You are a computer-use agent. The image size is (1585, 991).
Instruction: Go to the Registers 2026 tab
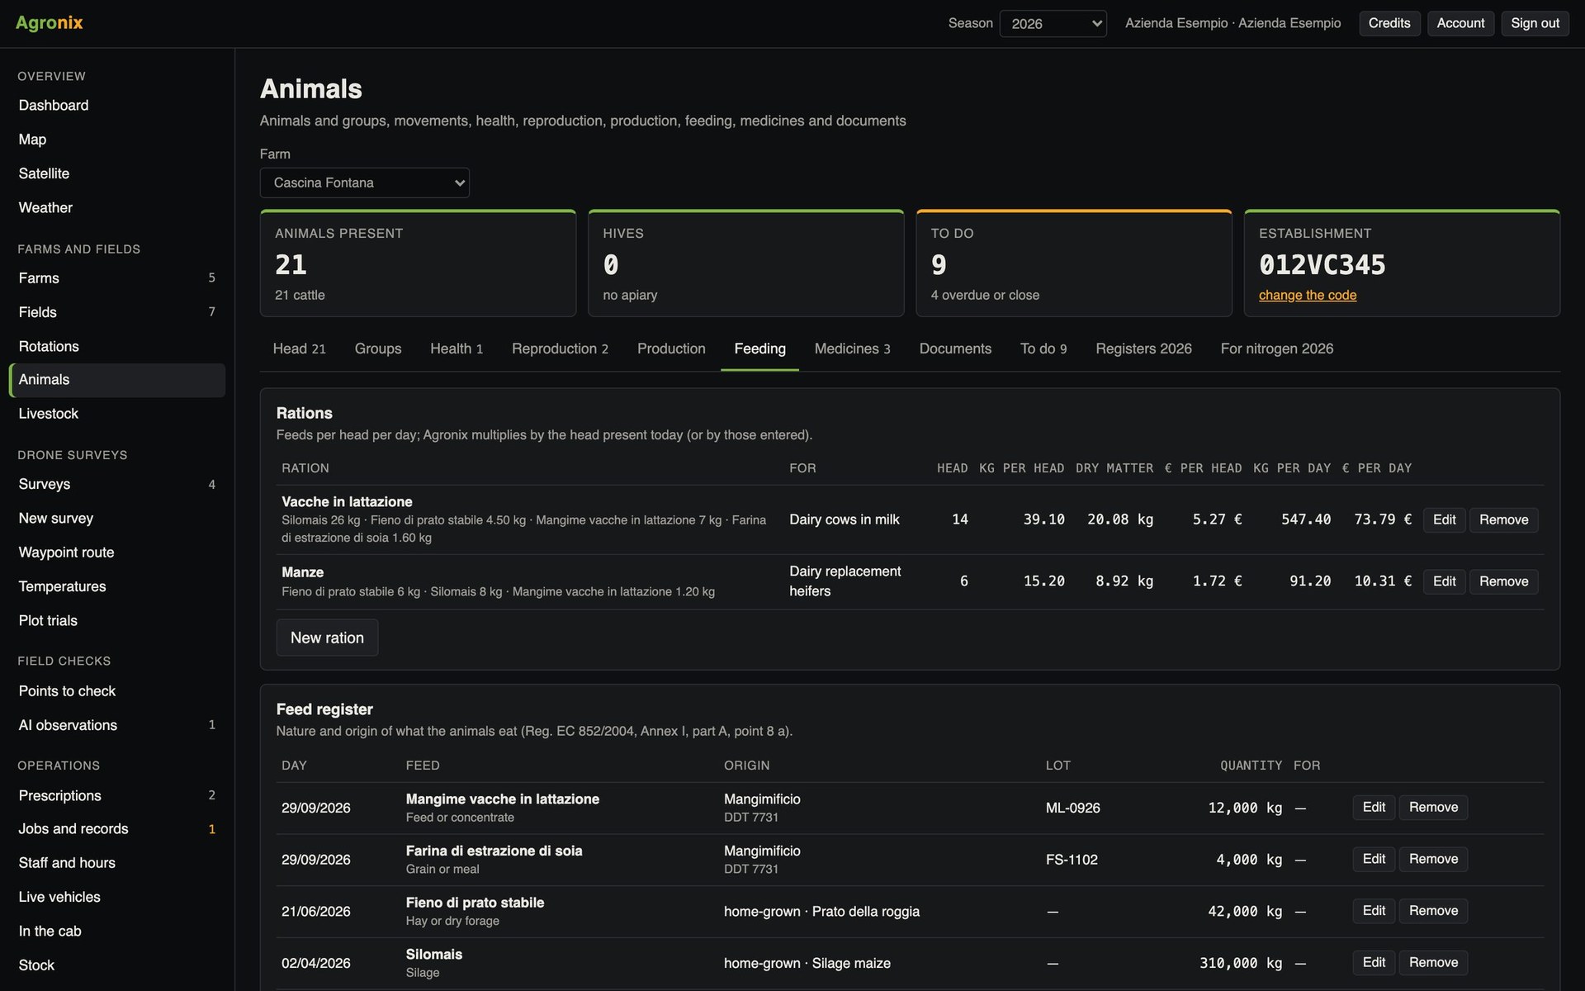click(x=1143, y=349)
